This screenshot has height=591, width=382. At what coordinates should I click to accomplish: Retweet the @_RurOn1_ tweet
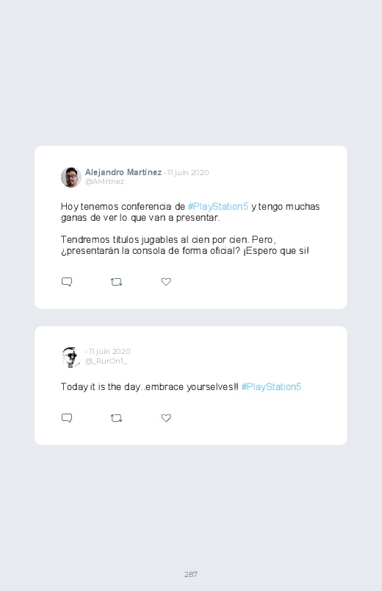[116, 418]
